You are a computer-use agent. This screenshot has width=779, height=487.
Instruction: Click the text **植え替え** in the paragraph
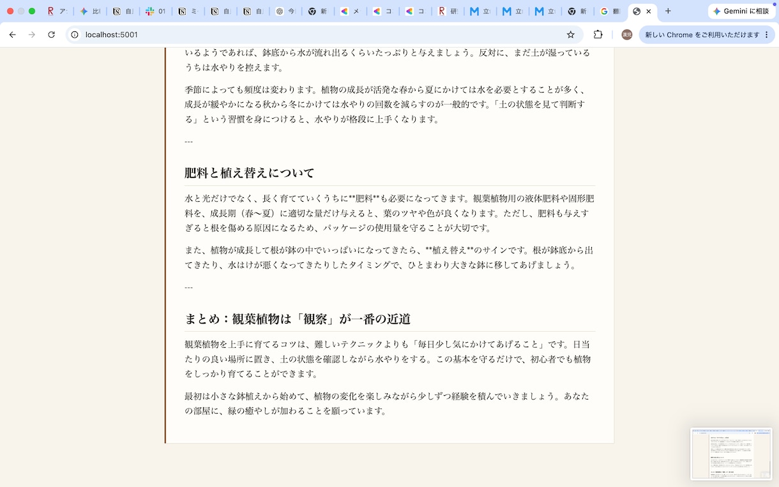click(449, 250)
